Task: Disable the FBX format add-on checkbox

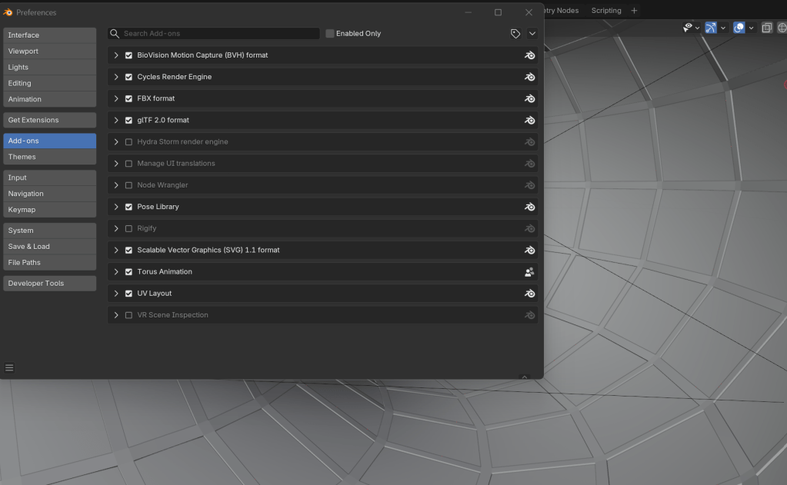Action: tap(128, 99)
